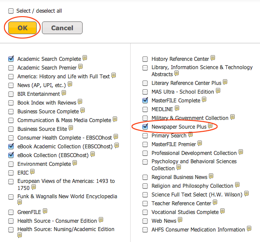Click the yellow OK button

23,28
